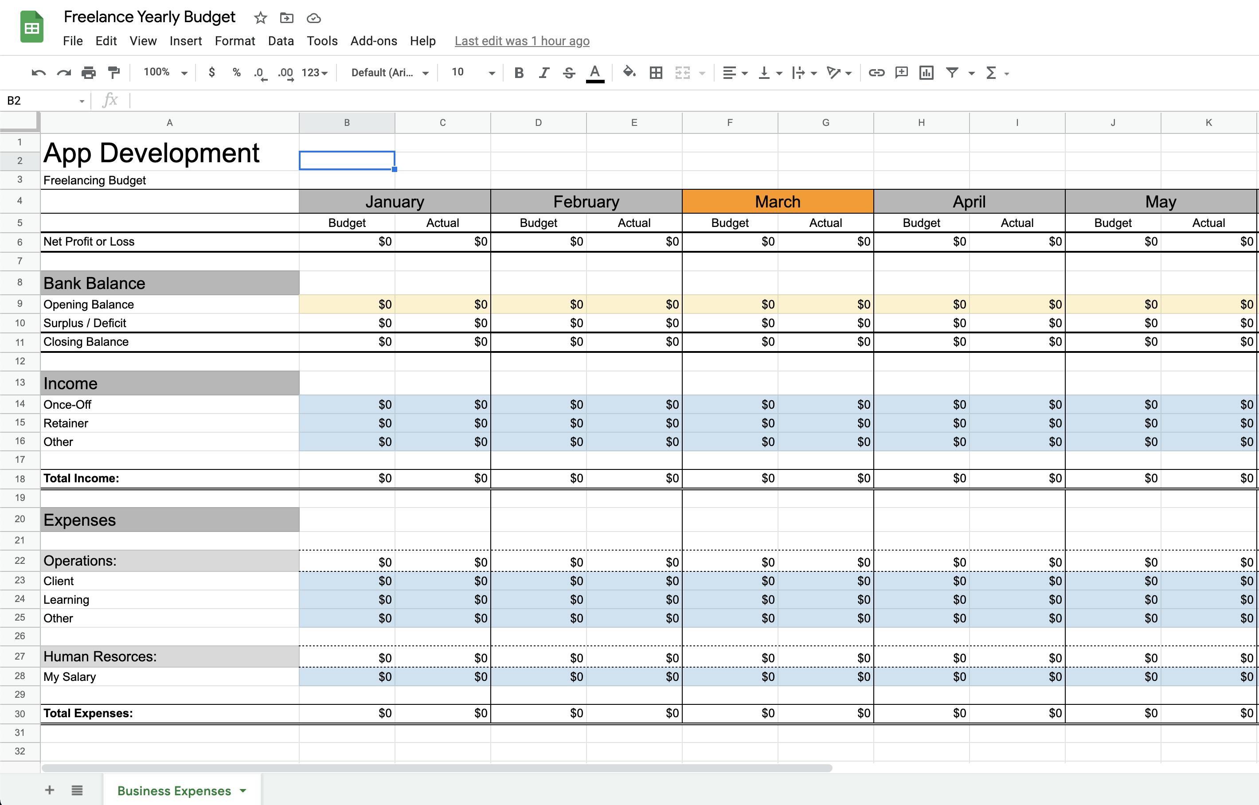This screenshot has height=805, width=1259.
Task: Open the font size dropdown
Action: pyautogui.click(x=473, y=73)
